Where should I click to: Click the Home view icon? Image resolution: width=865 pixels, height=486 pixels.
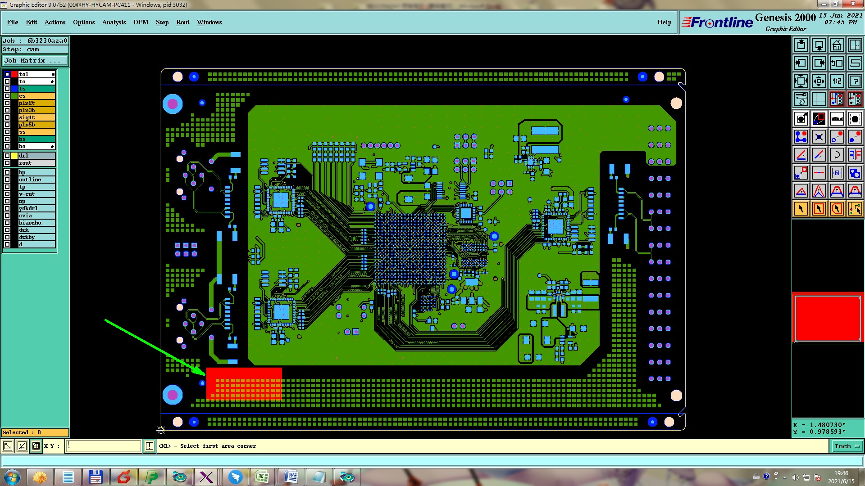pyautogui.click(x=837, y=45)
